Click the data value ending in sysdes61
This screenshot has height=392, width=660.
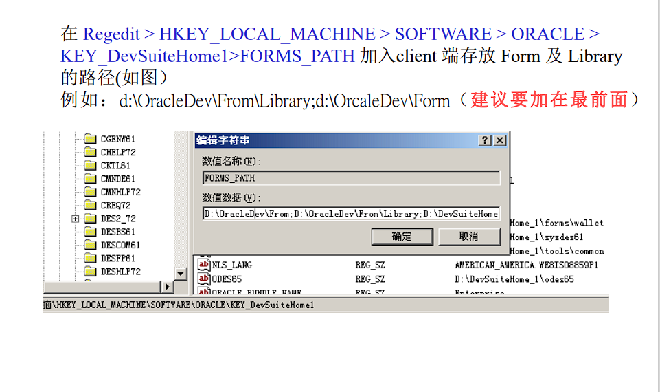(x=547, y=237)
